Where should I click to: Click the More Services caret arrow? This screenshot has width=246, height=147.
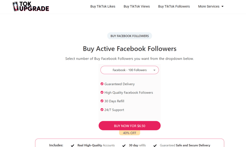click(222, 6)
